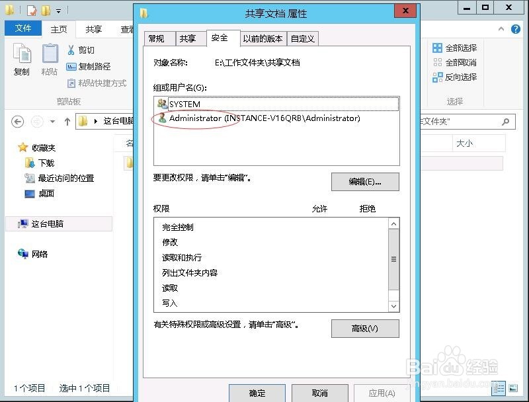Click the up one level arrow
The height and width of the screenshot is (402, 529).
[x=67, y=121]
